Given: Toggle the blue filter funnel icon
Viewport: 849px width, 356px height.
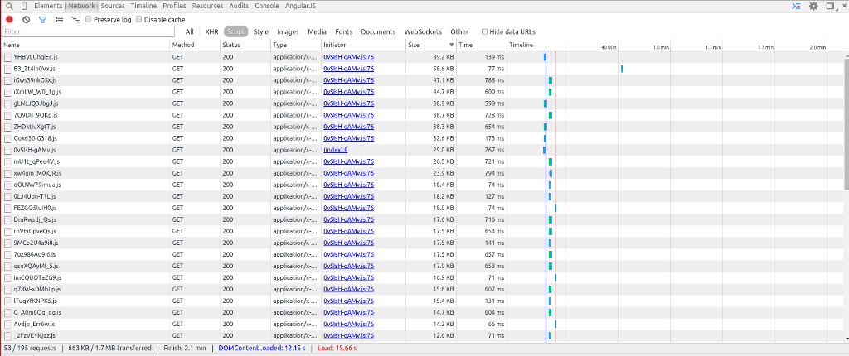Looking at the screenshot, I should click(x=43, y=20).
